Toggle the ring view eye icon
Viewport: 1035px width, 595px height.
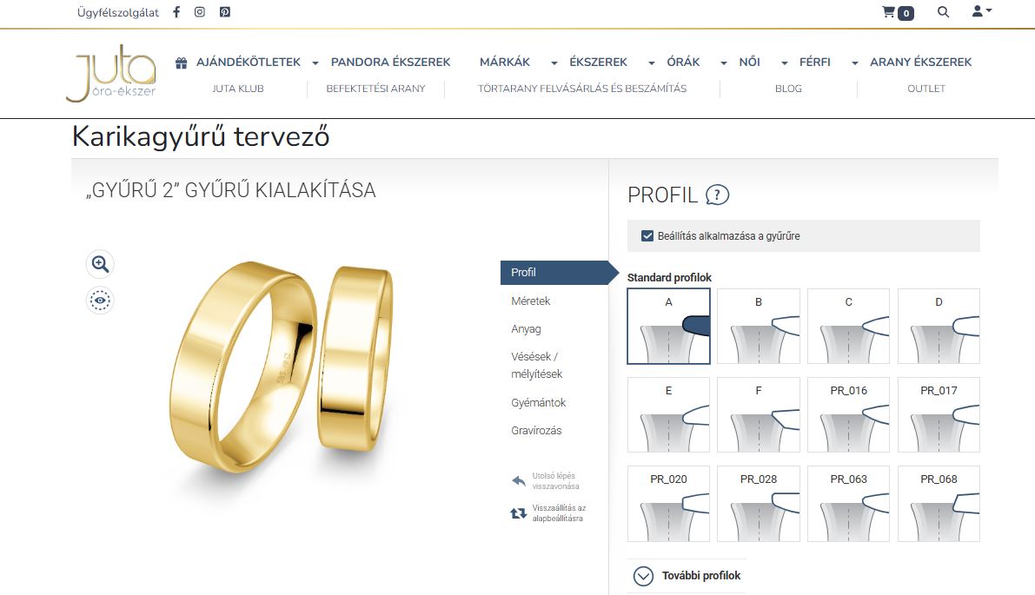[101, 301]
